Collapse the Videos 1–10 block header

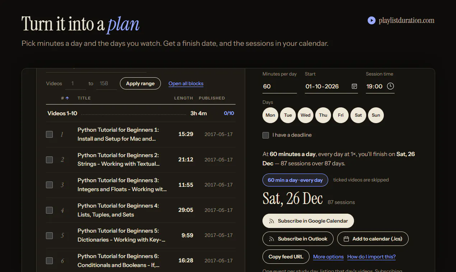141,113
